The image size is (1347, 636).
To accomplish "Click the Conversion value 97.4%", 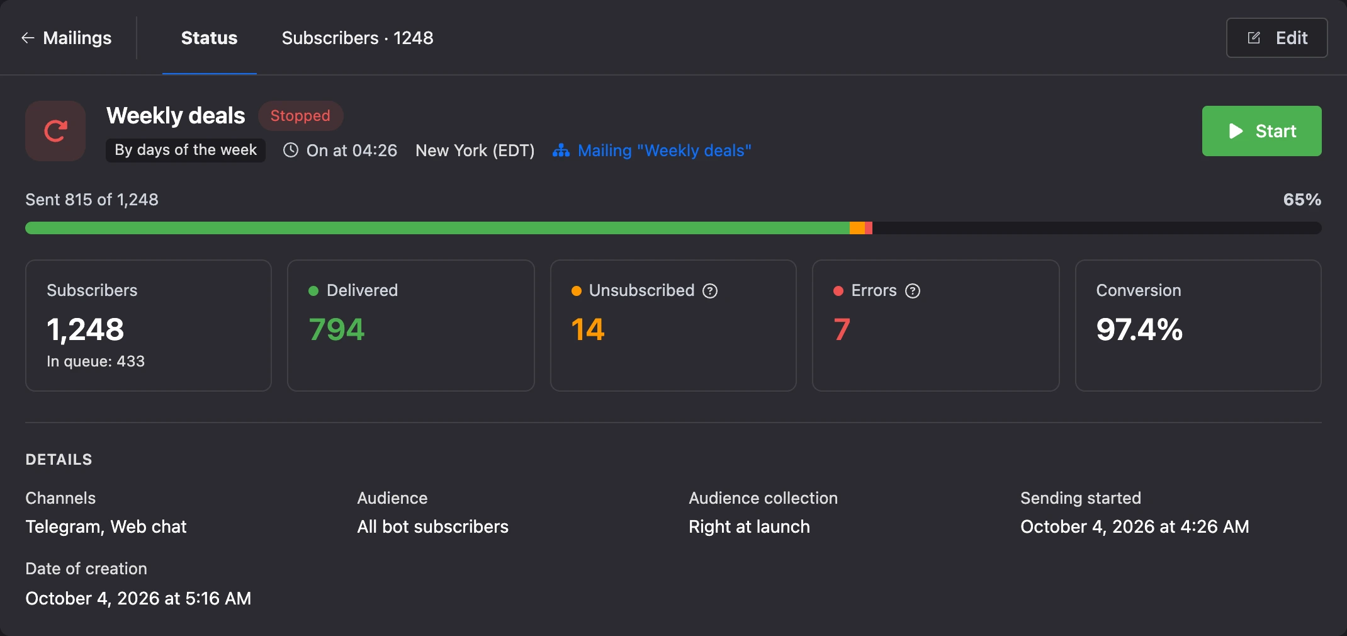I will coord(1139,329).
